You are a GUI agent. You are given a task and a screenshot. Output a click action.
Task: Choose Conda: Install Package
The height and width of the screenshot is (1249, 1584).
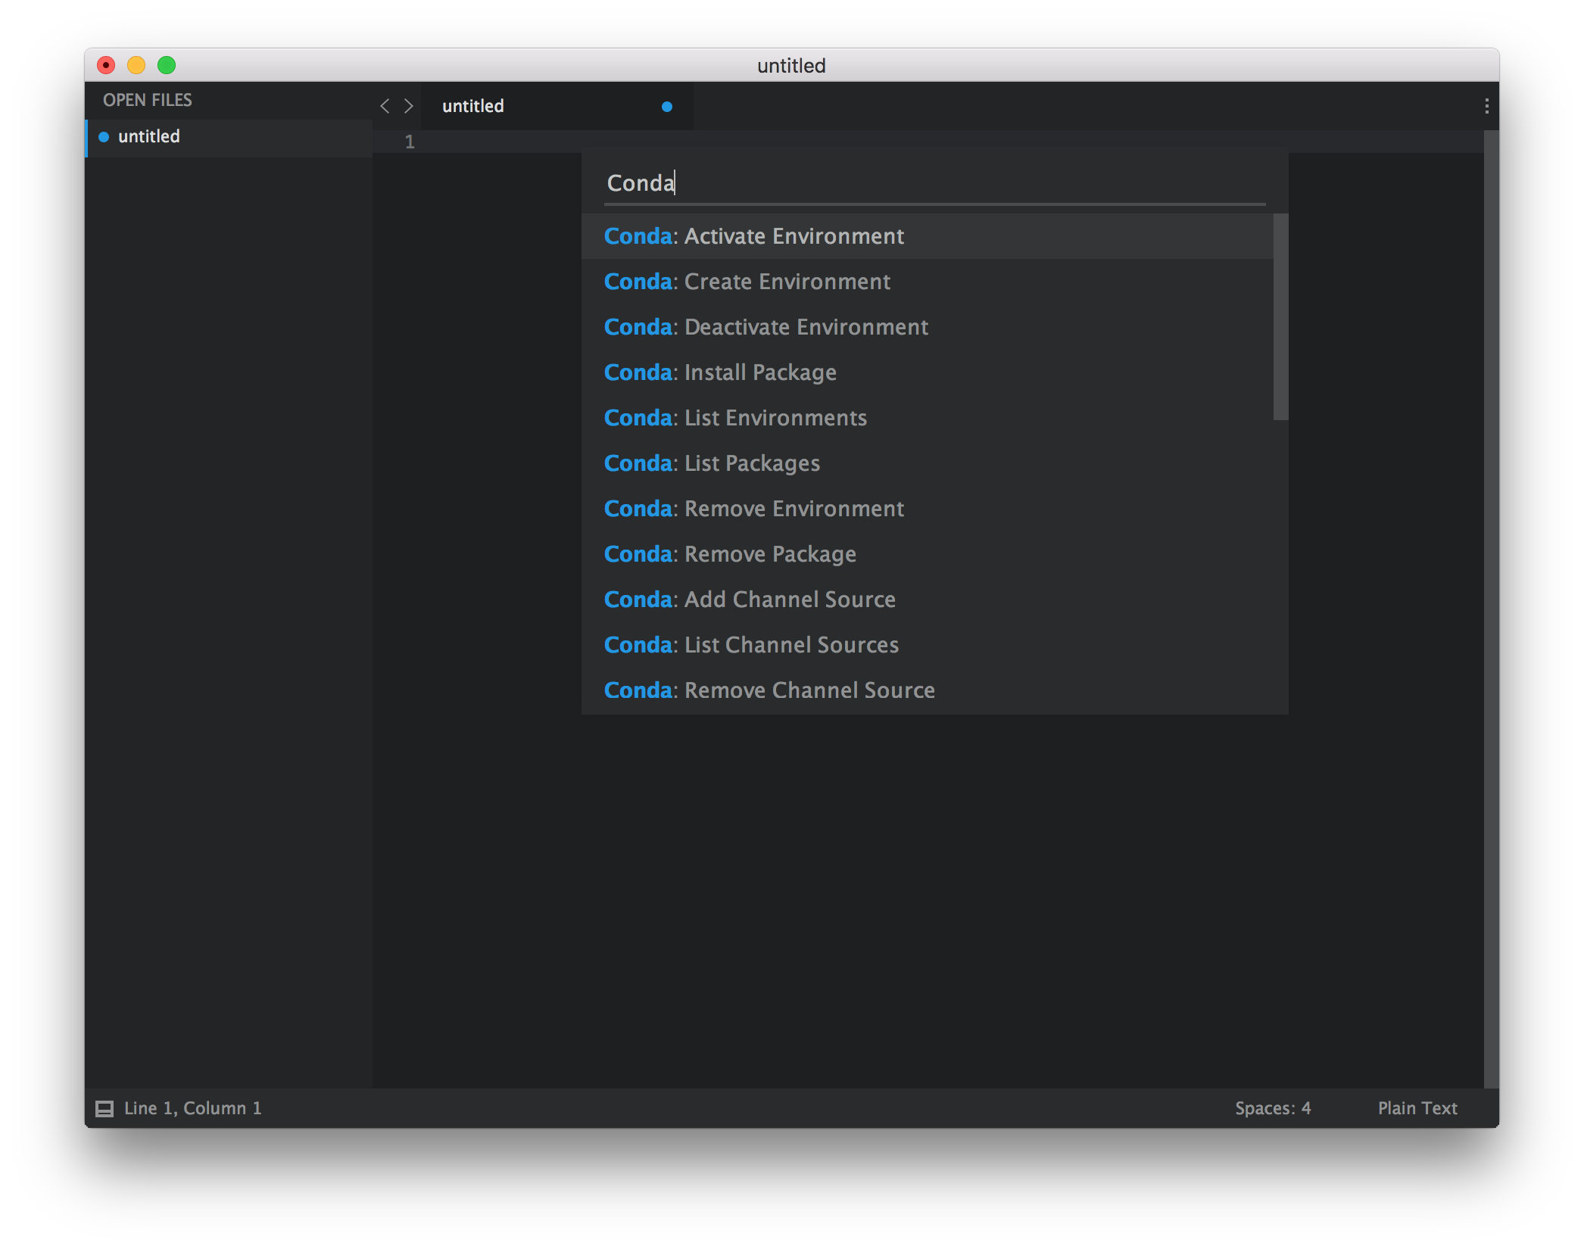719,372
